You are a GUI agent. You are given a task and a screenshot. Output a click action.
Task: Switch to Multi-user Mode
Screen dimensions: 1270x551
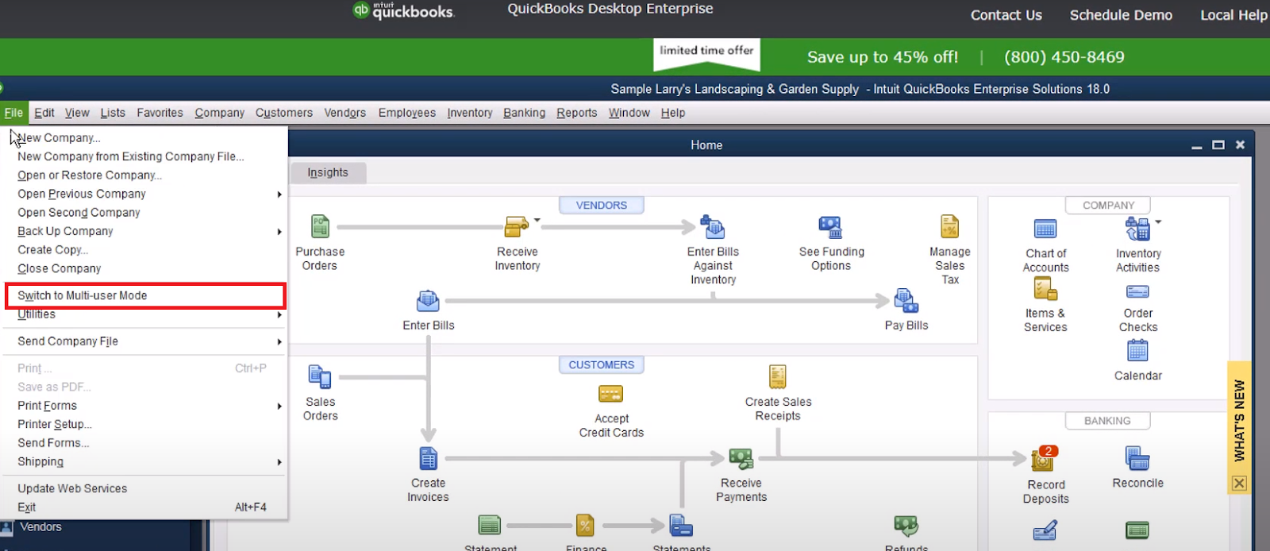83,295
